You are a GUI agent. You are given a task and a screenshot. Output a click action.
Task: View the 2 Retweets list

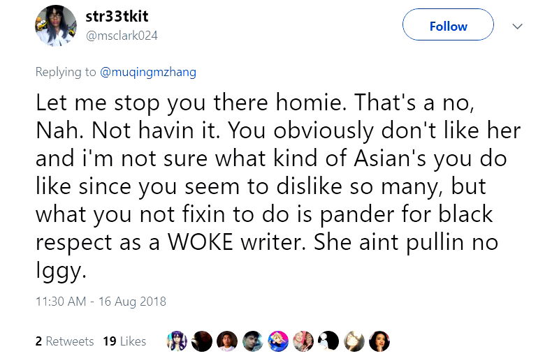click(64, 341)
